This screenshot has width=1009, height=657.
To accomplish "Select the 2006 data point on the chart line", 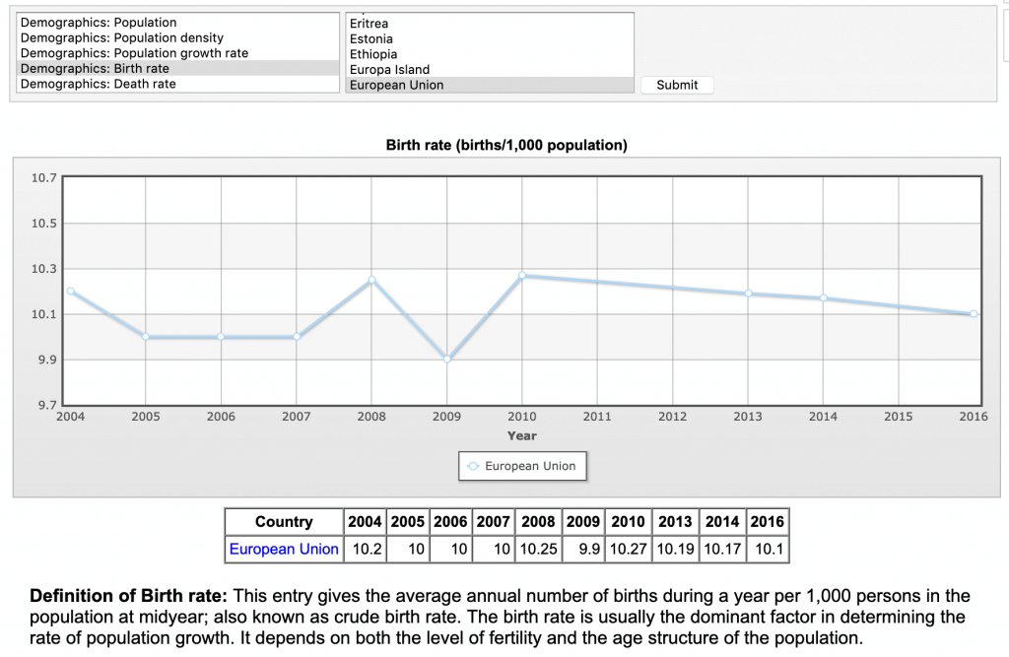I will 221,337.
